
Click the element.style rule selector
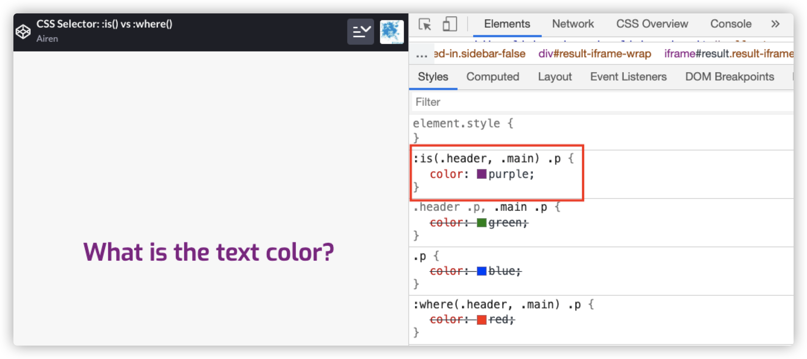(x=456, y=123)
